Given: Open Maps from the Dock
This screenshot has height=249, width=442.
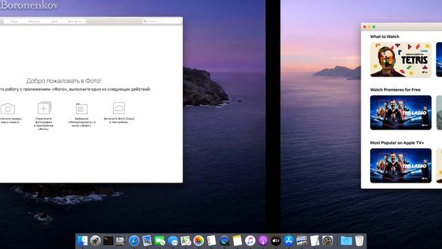Looking at the screenshot, I should tap(186, 241).
